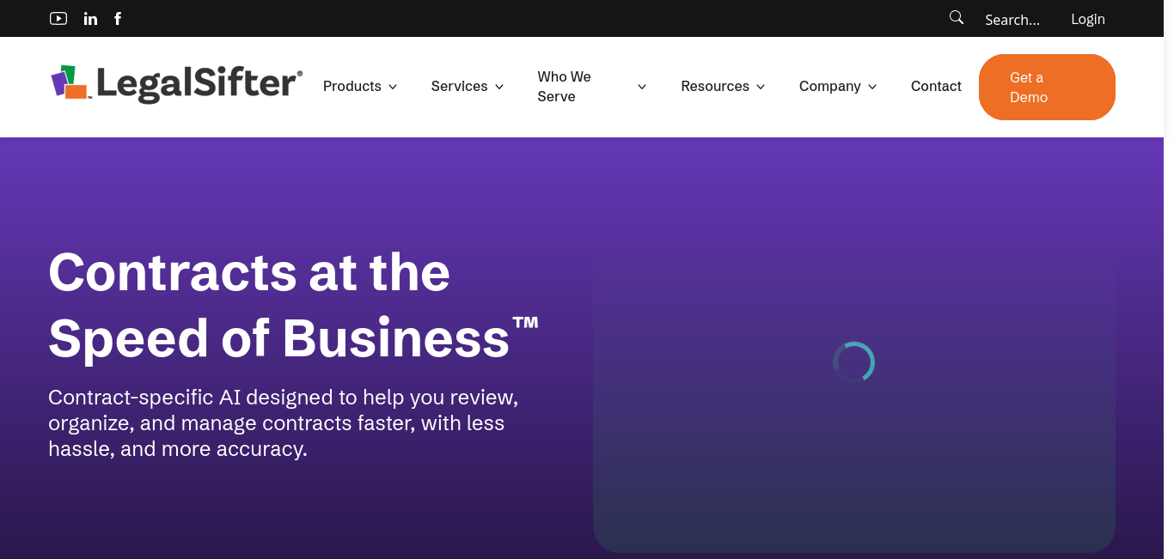Screen dimensions: 1174x559
Task: Open the Who We Serve dropdown arrow
Action: pos(642,87)
